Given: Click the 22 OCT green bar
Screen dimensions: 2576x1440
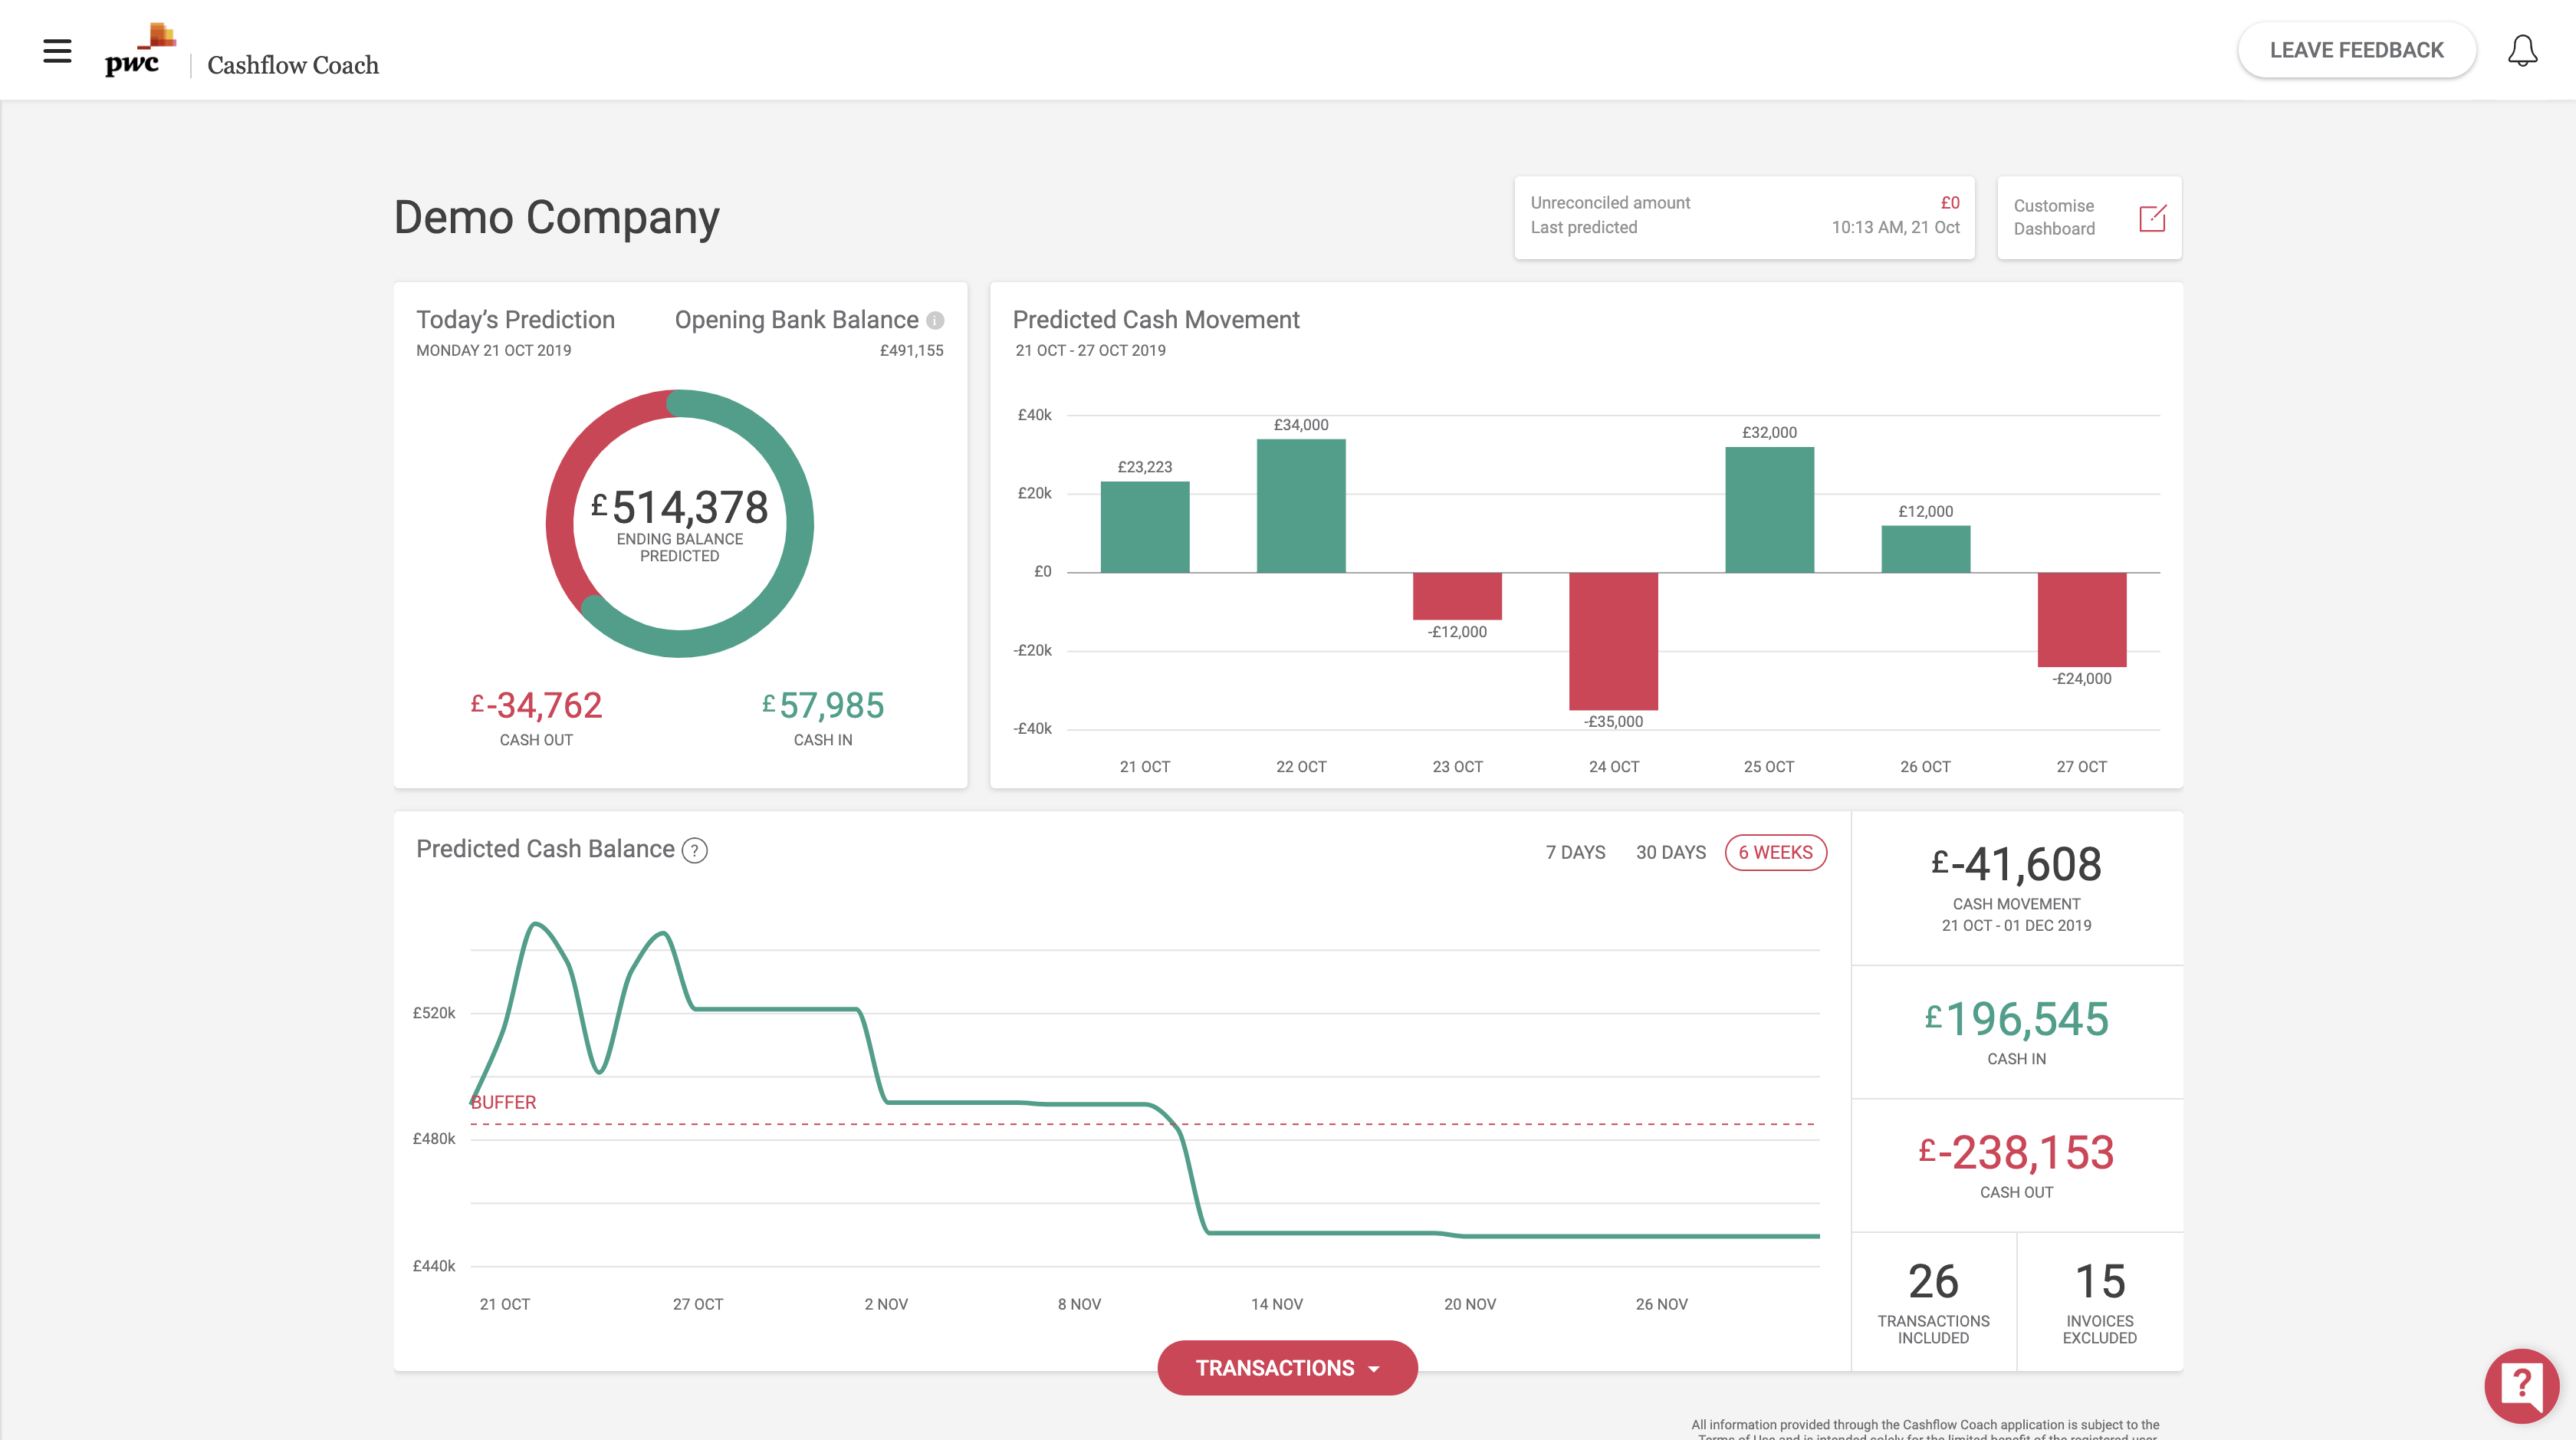Looking at the screenshot, I should 1300,506.
